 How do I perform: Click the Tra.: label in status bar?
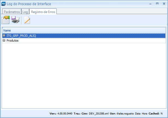(77, 114)
